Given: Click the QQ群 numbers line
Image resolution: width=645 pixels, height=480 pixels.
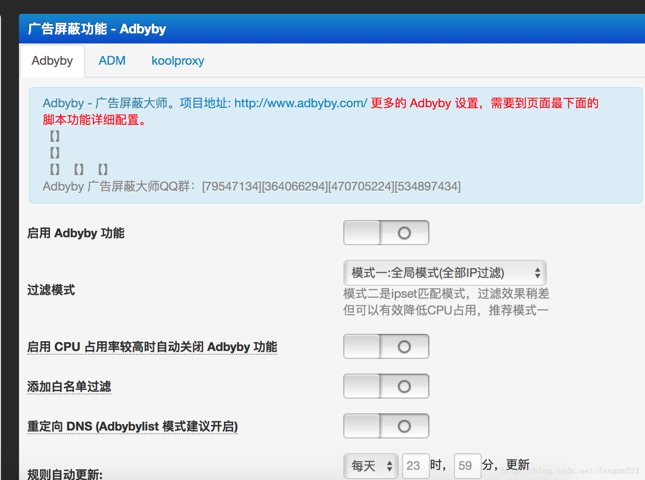Looking at the screenshot, I should (252, 186).
